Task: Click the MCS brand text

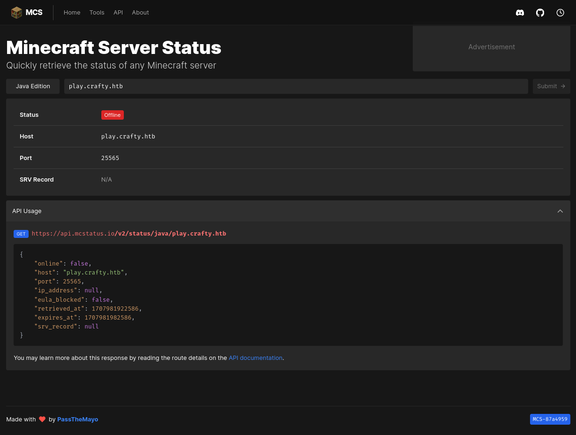Action: (x=34, y=13)
